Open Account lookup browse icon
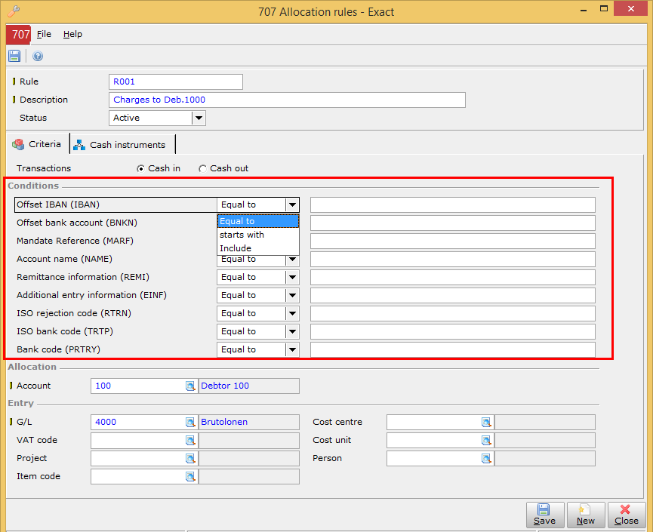Image resolution: width=653 pixels, height=532 pixels. tap(190, 386)
